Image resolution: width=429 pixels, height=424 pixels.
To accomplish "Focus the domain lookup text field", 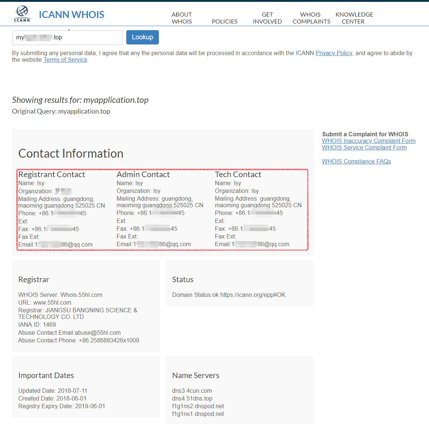I will [67, 37].
